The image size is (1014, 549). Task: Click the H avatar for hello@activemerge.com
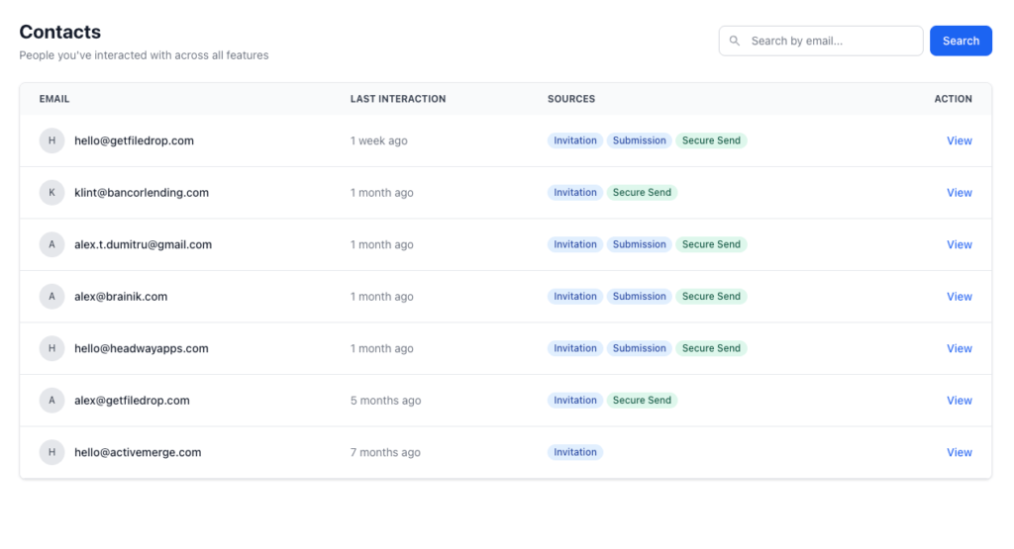(51, 452)
